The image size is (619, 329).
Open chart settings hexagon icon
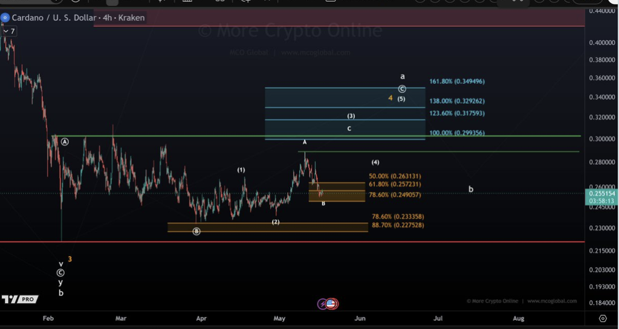(x=603, y=318)
